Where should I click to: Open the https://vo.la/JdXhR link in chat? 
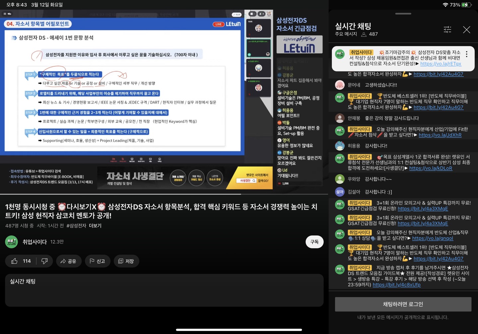[440, 135]
